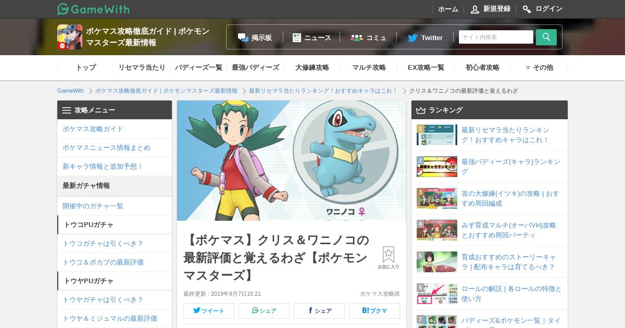Click the 最新ガチャ情報 sidebar heading
The width and height of the screenshot is (625, 328).
[115, 186]
